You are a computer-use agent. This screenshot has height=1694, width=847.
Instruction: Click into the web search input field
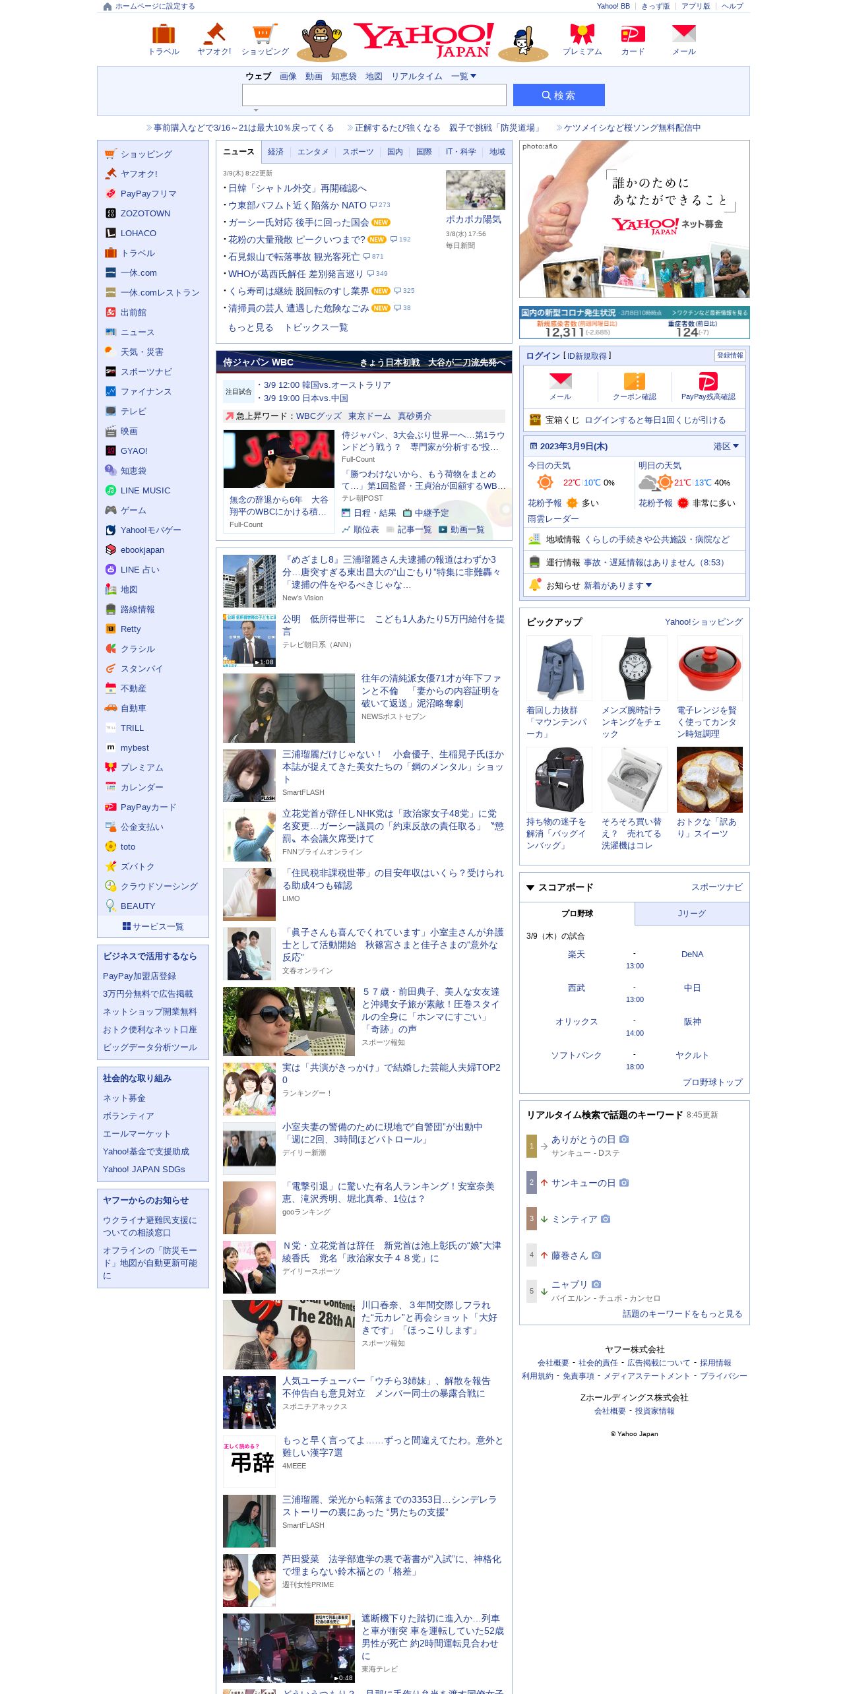click(374, 95)
